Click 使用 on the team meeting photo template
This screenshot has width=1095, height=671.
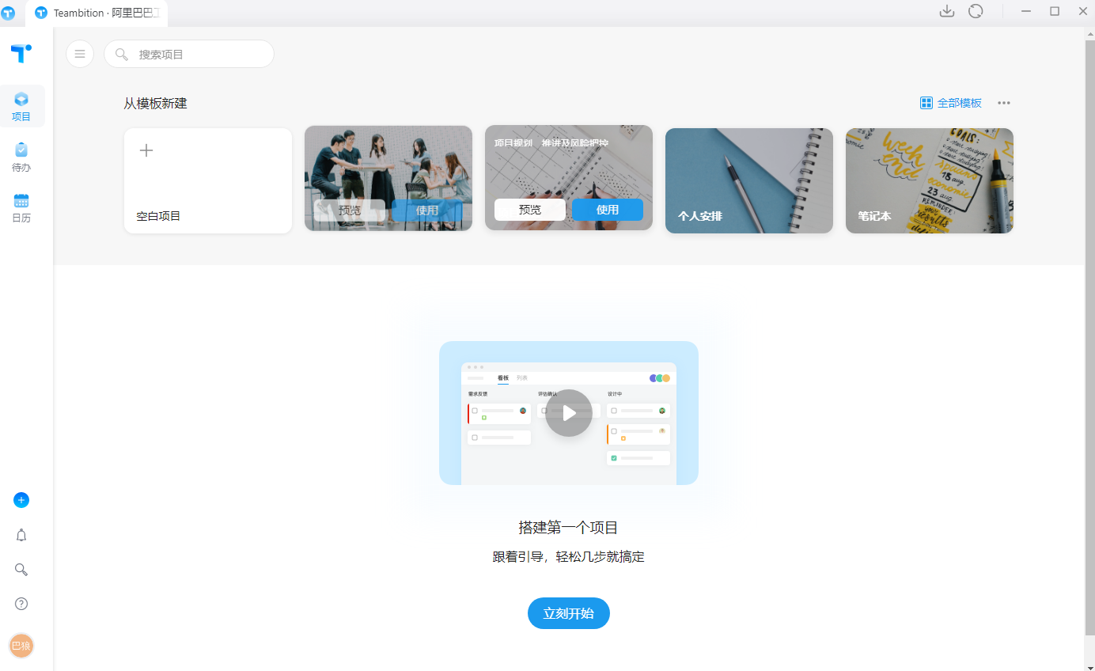(427, 210)
